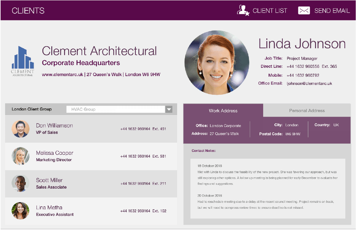This screenshot has width=356, height=230.
Task: Click Lina Metha's avatar photo
Action: [20, 211]
